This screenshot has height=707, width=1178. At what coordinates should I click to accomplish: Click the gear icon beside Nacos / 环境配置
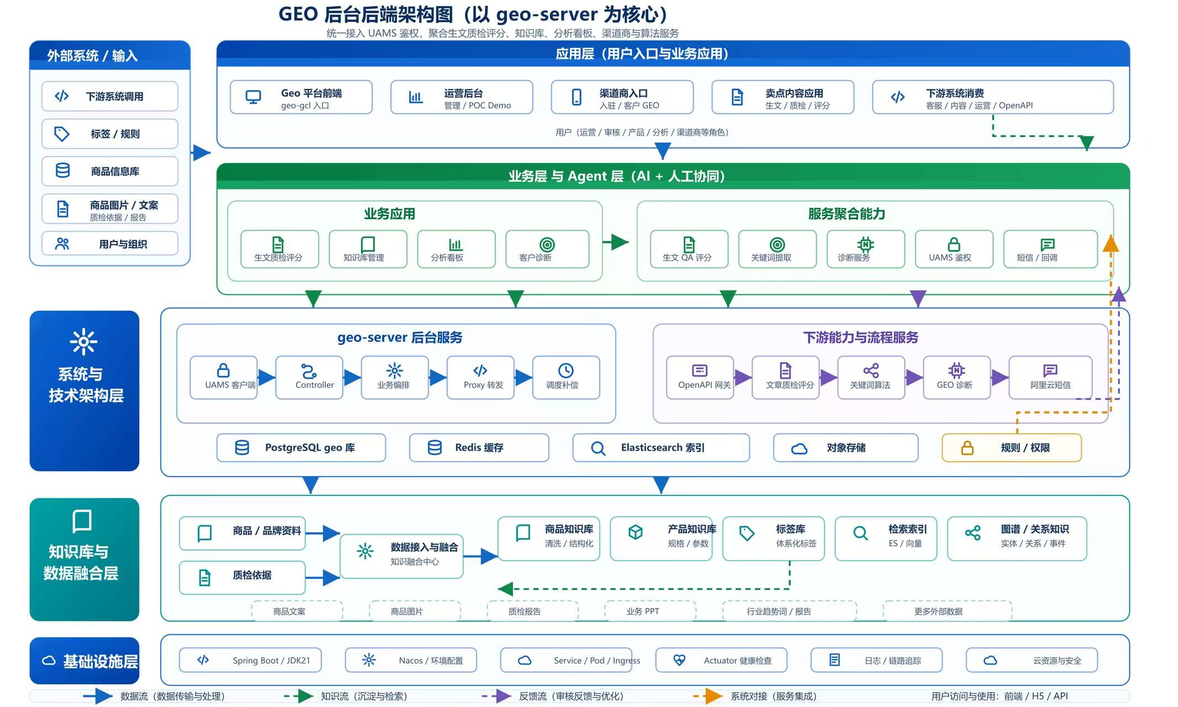[369, 659]
